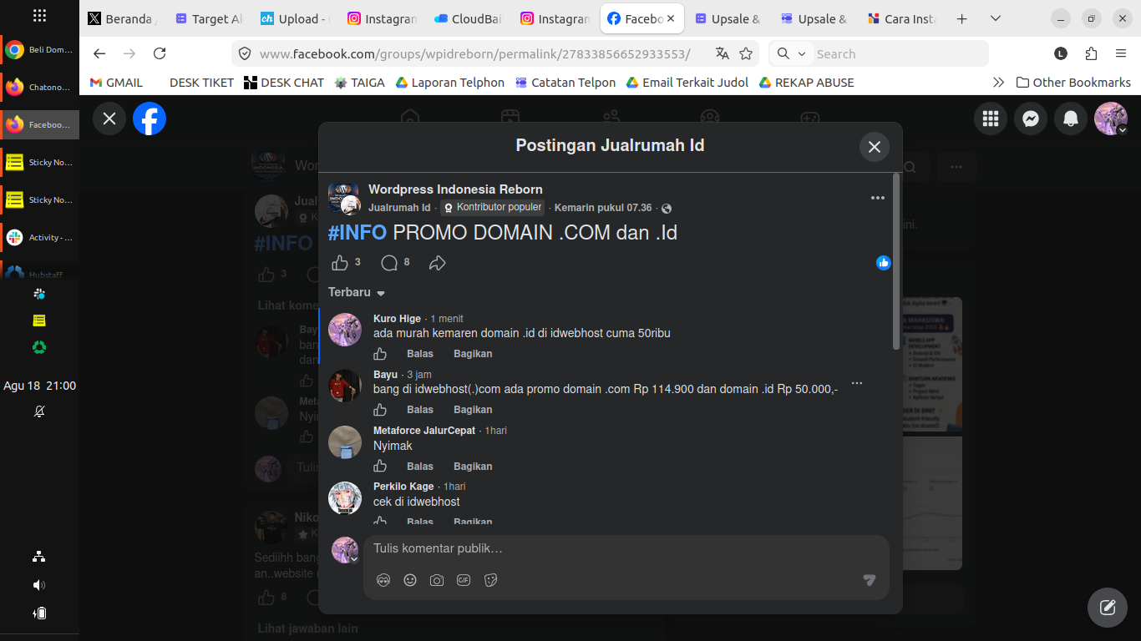Switch to the Cara Insta tab

[x=901, y=18]
